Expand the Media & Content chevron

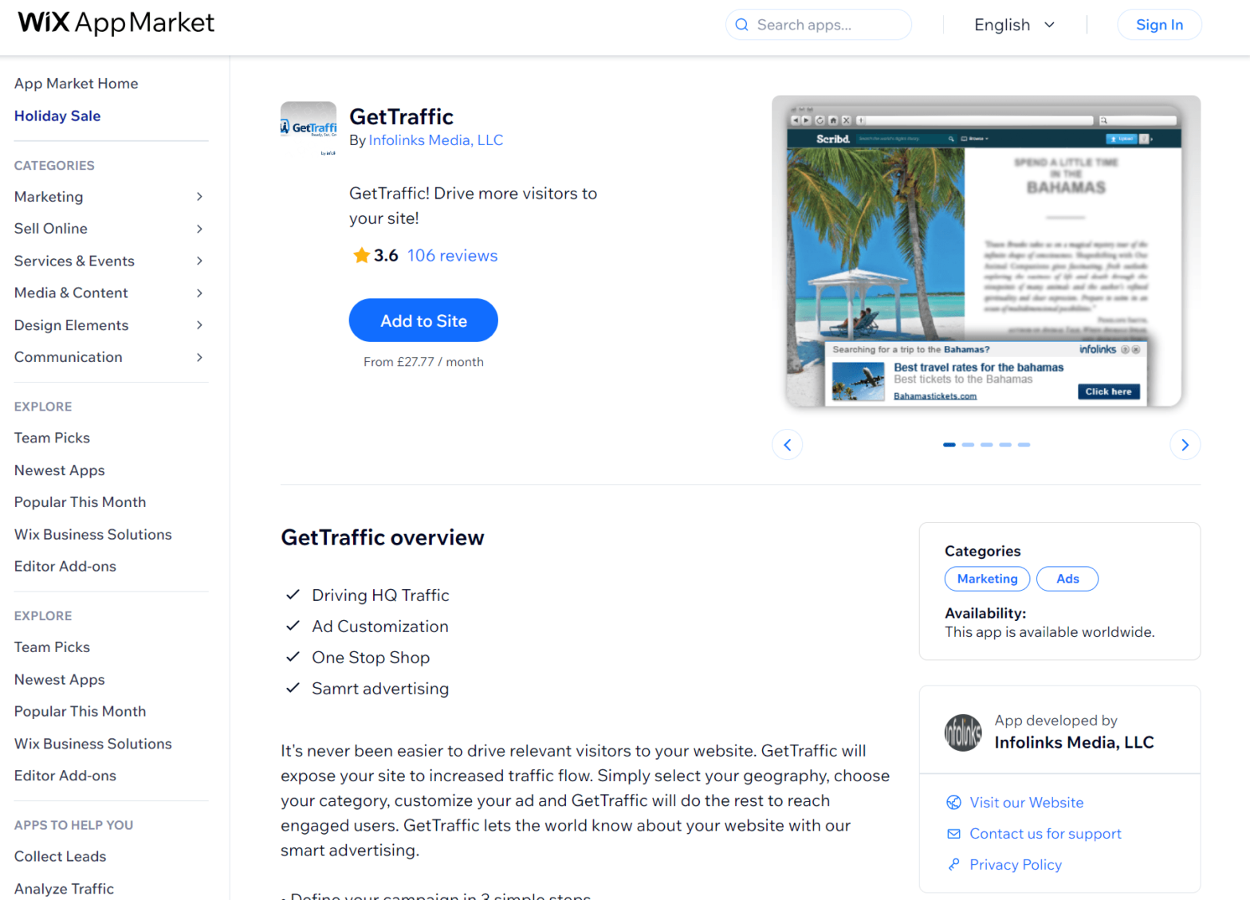199,293
